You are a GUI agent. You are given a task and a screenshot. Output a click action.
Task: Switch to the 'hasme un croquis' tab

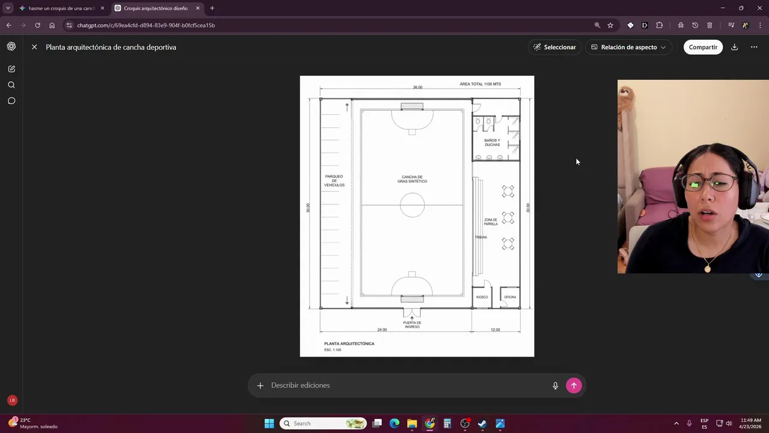tap(61, 8)
